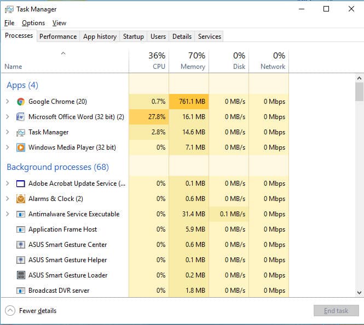Open the Options menu
Viewport: 364px width, 325px height.
(x=33, y=23)
